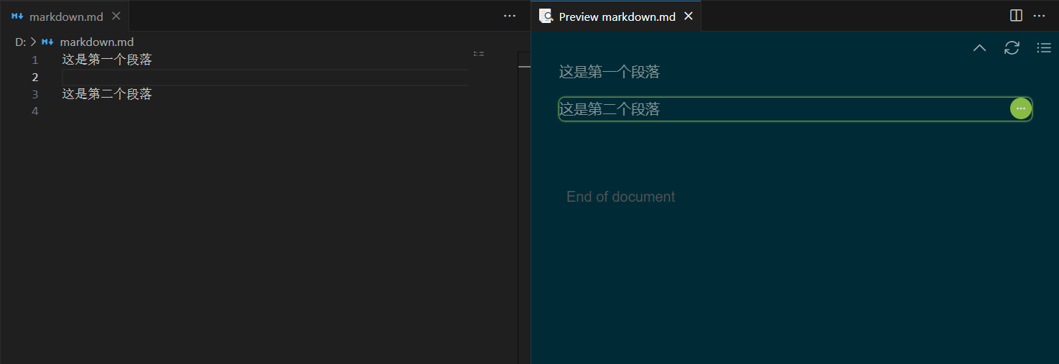Viewport: 1059px width, 364px height.
Task: Open the markdown.md breadcrumb item
Action: (x=96, y=42)
